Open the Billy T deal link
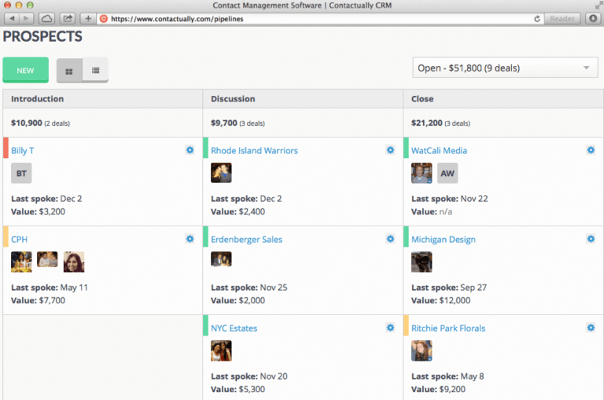This screenshot has height=400, width=604. [x=22, y=151]
